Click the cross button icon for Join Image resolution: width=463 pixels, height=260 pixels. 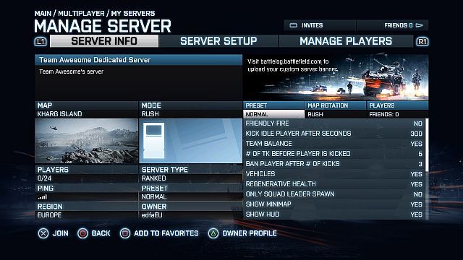pos(43,233)
